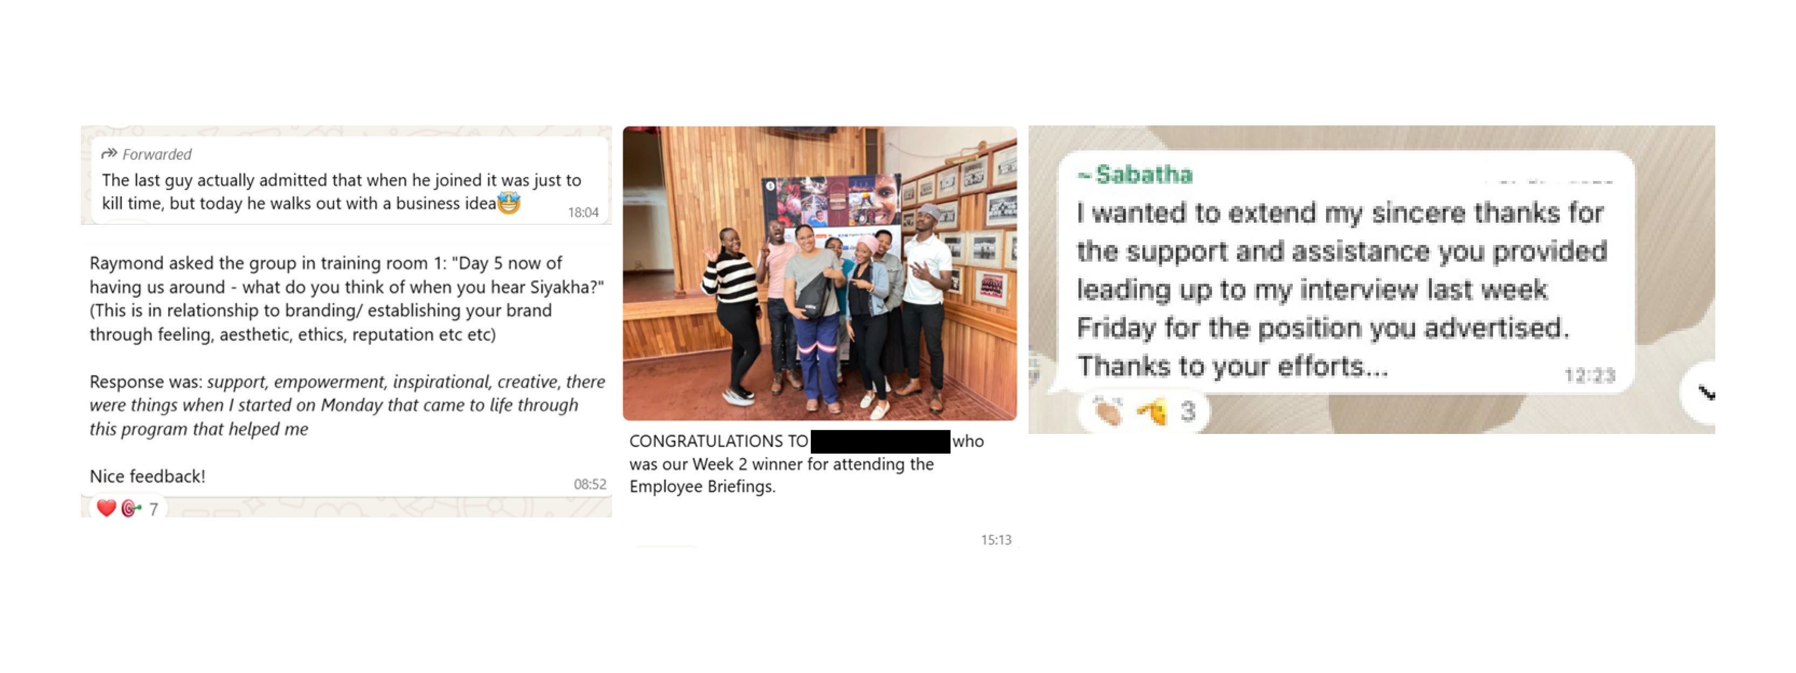Click the dart target reaction emoji
This screenshot has width=1796, height=673.
pyautogui.click(x=130, y=509)
